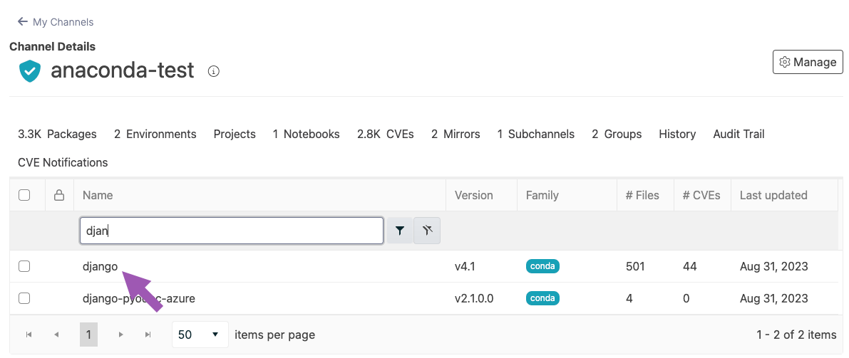The height and width of the screenshot is (358, 849).
Task: Open the Manage button
Action: pyautogui.click(x=808, y=62)
